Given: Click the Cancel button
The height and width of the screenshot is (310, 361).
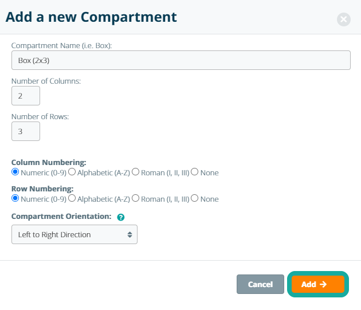Looking at the screenshot, I should point(260,284).
